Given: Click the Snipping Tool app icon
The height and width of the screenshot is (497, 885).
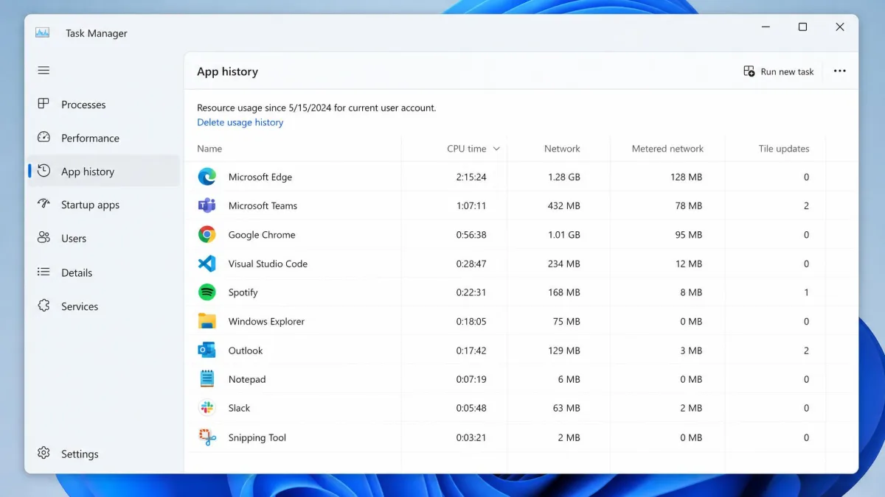Looking at the screenshot, I should (x=207, y=437).
